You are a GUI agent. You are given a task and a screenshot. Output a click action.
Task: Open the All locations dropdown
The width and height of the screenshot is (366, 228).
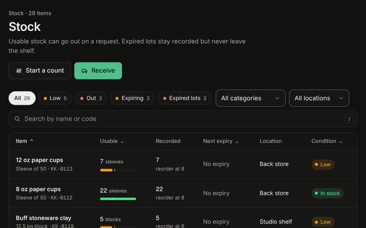click(x=319, y=98)
